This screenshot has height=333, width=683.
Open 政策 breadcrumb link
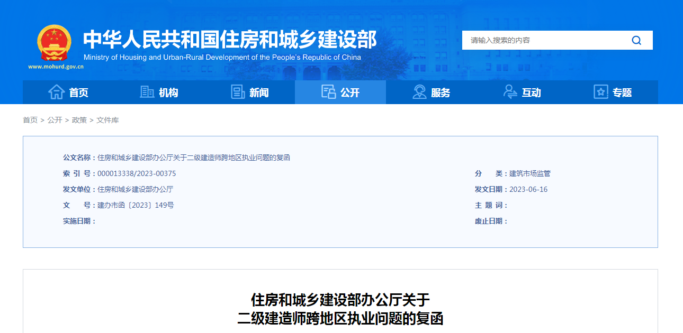pos(79,120)
